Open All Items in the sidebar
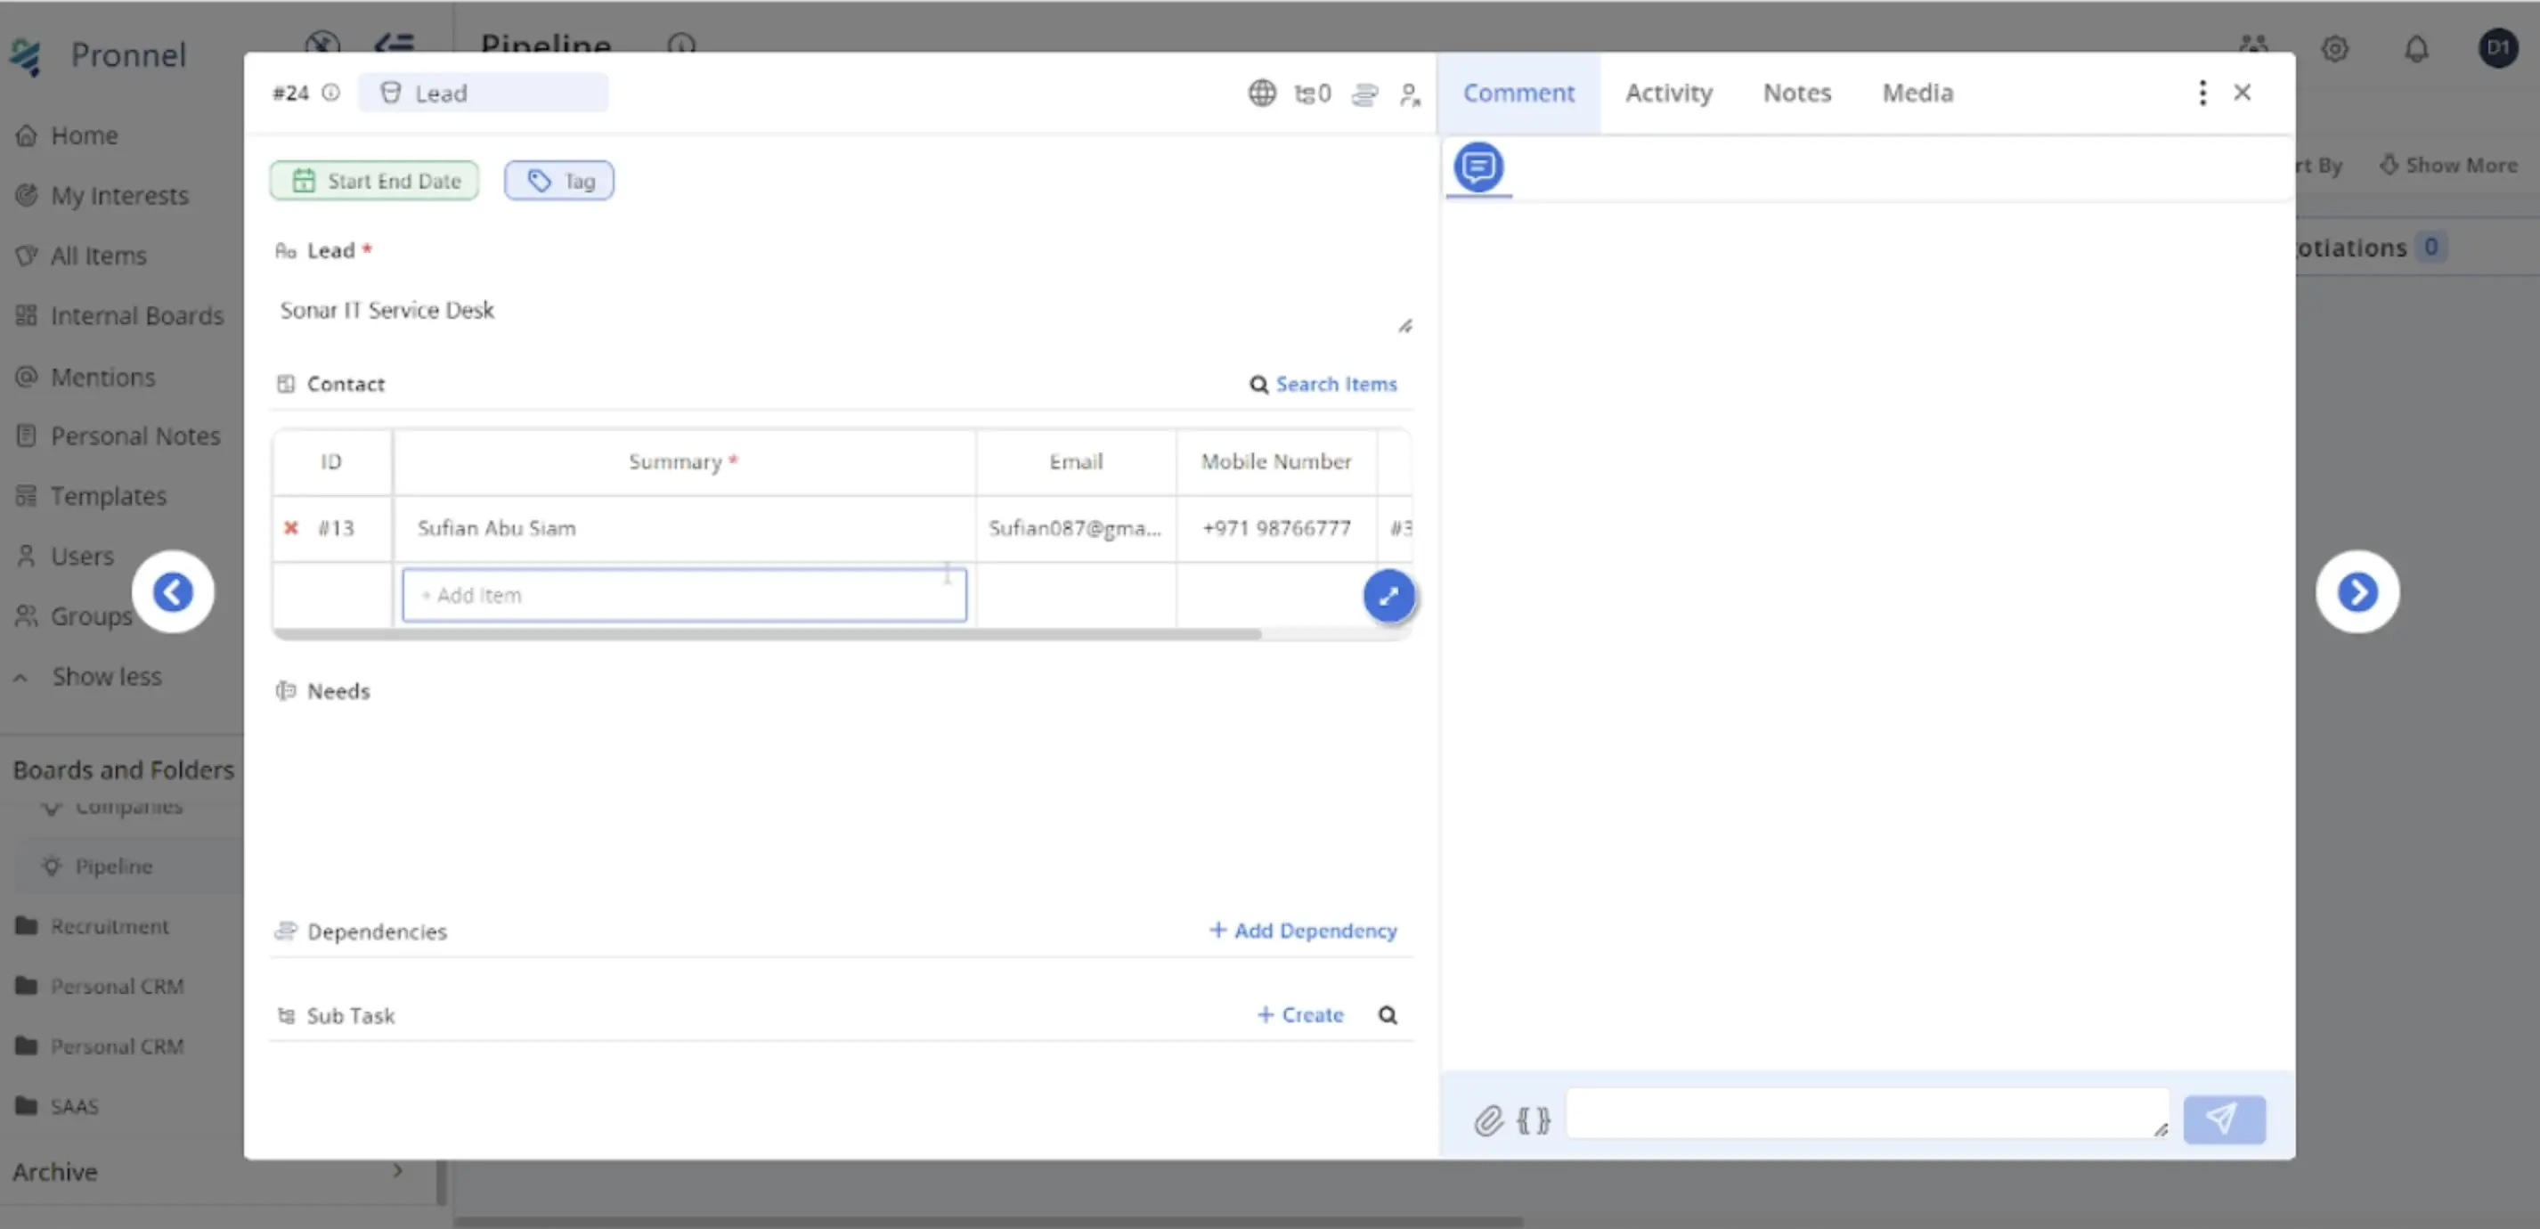This screenshot has width=2540, height=1229. point(81,256)
